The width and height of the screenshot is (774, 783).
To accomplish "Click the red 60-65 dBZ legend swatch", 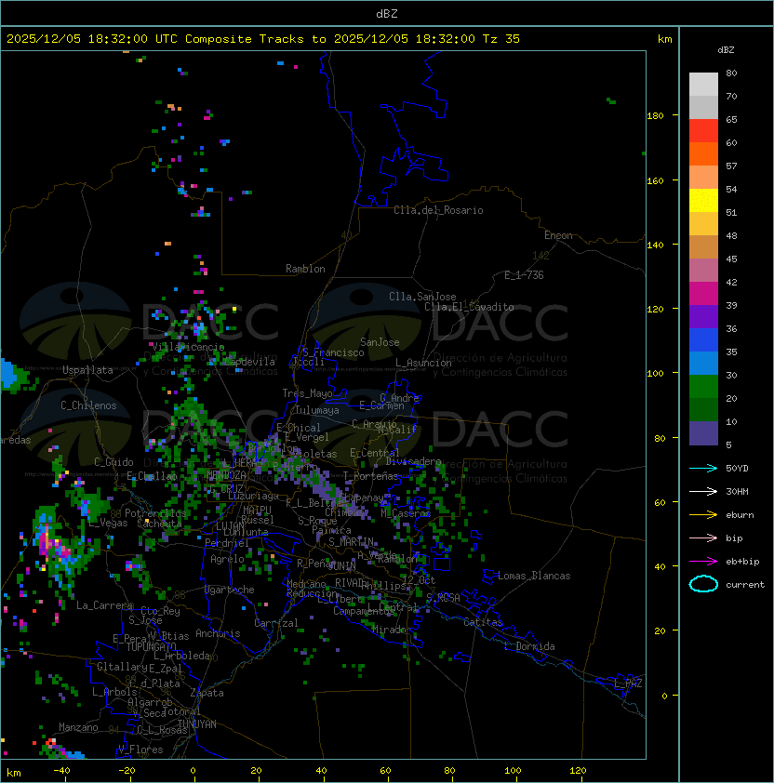I will 703,131.
